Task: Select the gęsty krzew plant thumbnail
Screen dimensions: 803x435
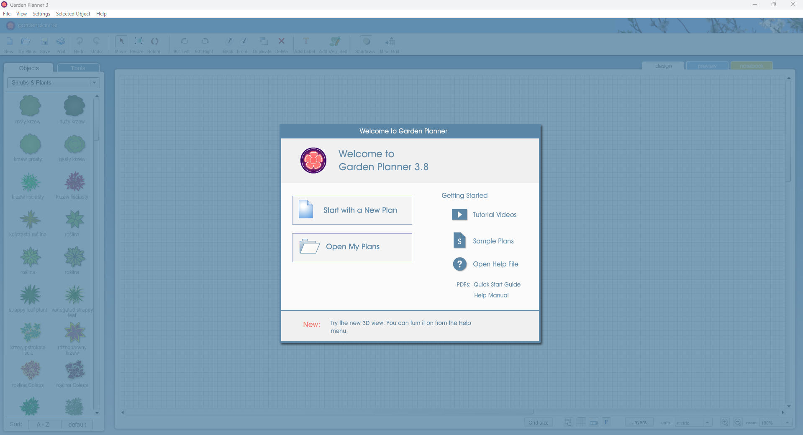Action: 74,144
